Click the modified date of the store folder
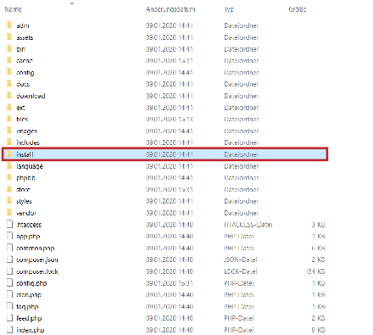This screenshot has height=335, width=373. [170, 189]
